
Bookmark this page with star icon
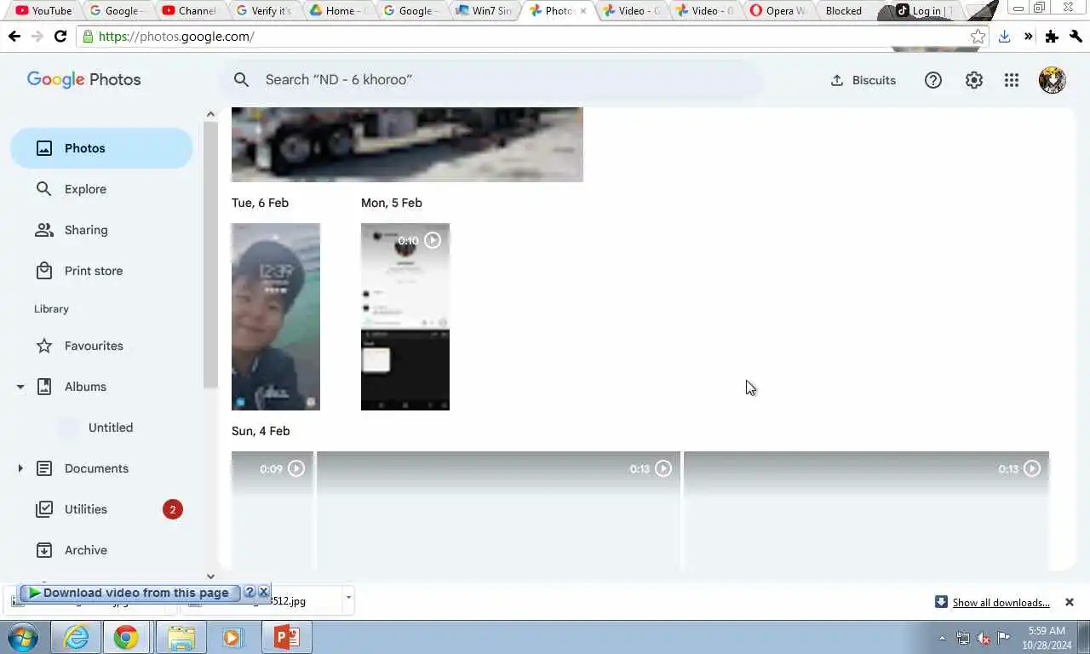(x=978, y=37)
